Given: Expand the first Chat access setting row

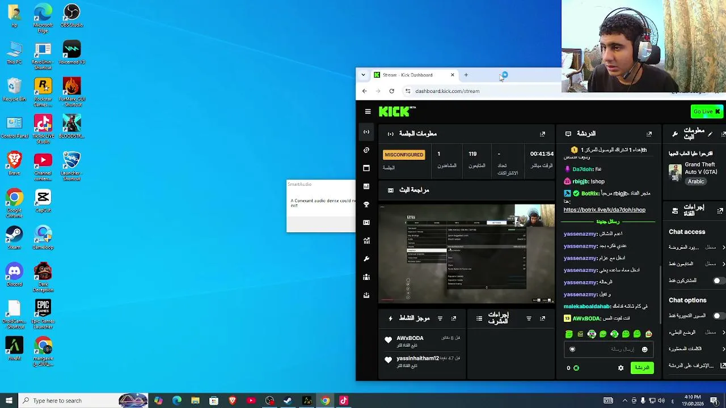Looking at the screenshot, I should 697,248.
